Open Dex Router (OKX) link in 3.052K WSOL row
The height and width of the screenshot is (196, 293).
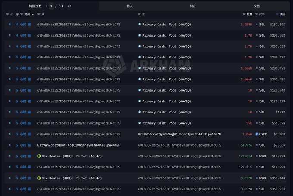[72, 178]
